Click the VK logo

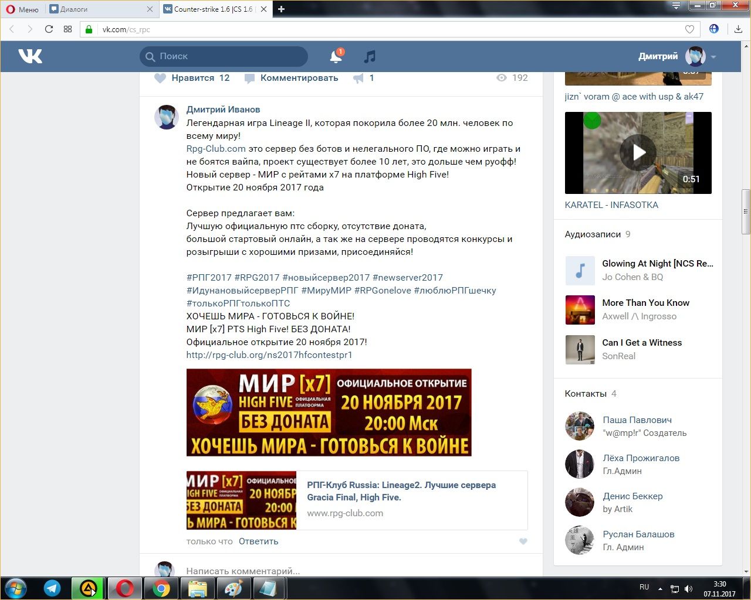(x=30, y=56)
